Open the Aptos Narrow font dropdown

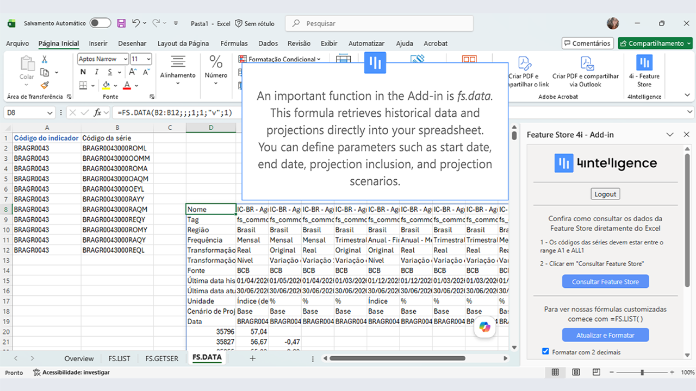pos(103,59)
